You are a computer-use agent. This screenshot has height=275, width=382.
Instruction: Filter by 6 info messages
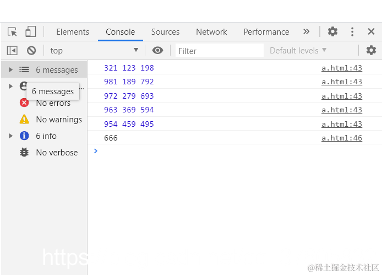[46, 136]
